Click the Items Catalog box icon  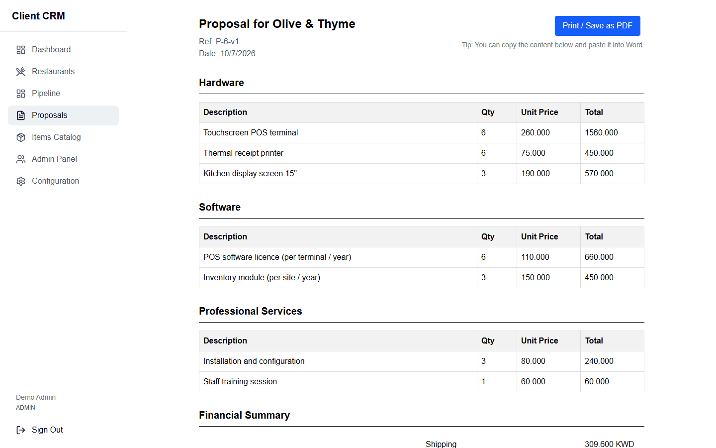click(21, 137)
